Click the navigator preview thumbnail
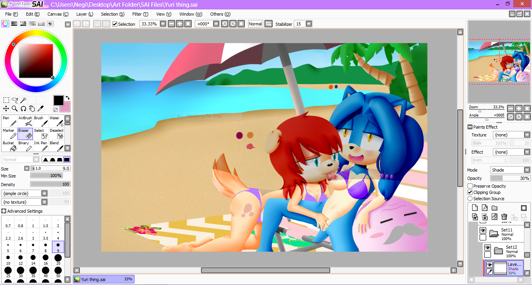 click(x=499, y=62)
